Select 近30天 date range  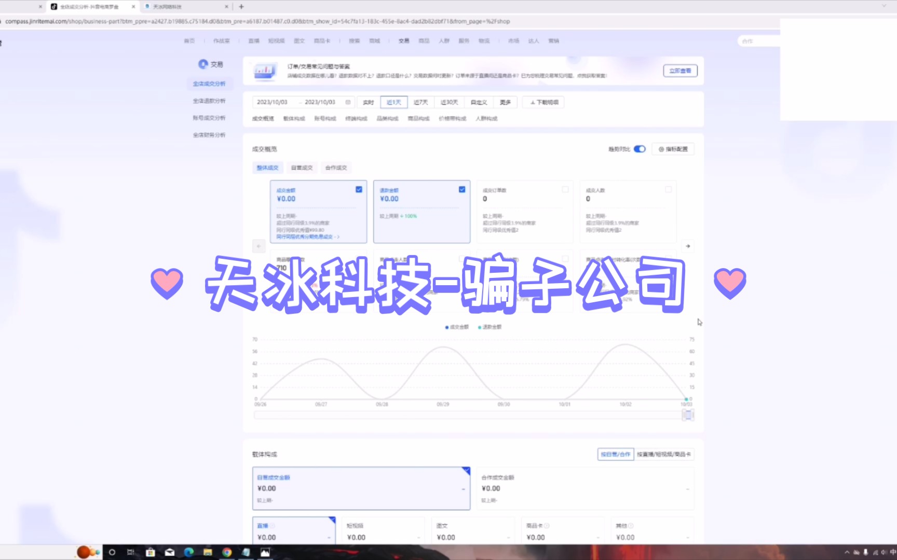pyautogui.click(x=449, y=102)
